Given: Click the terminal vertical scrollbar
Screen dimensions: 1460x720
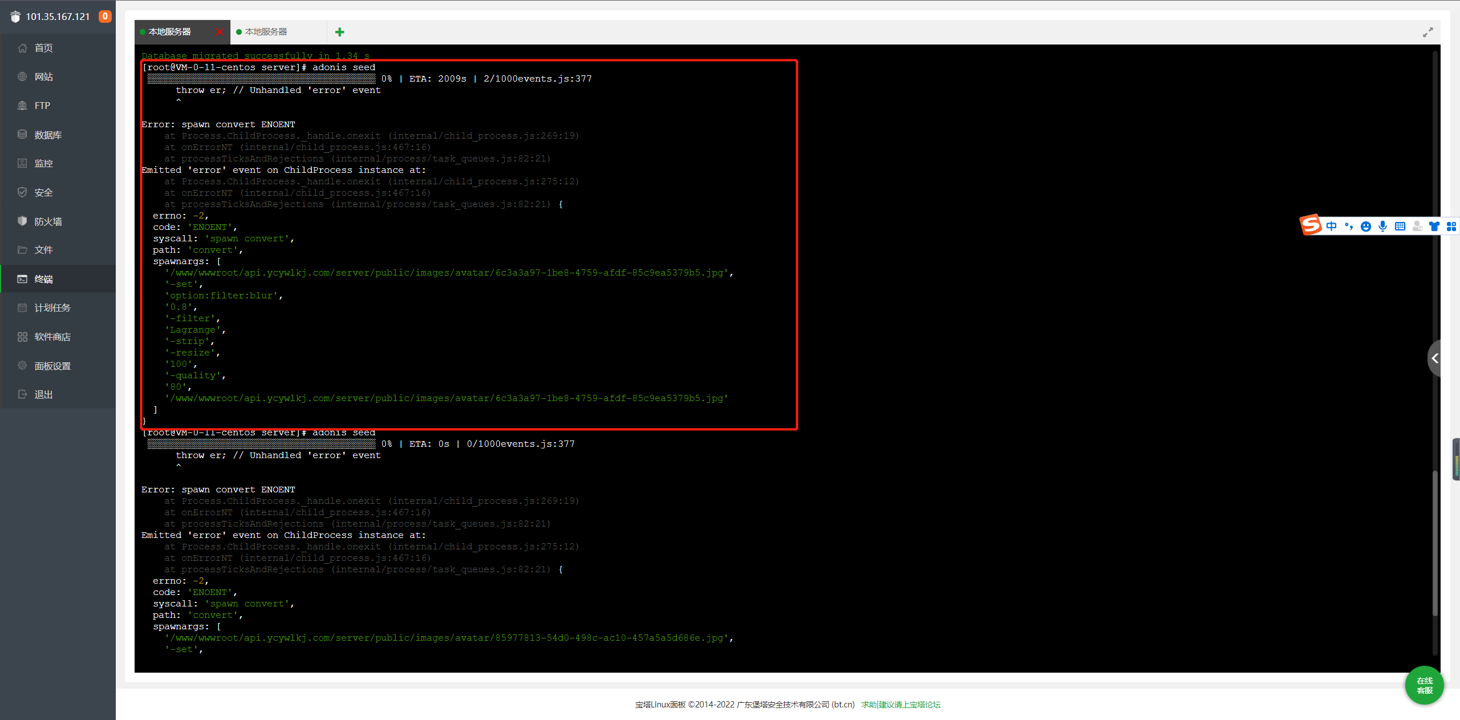Looking at the screenshot, I should click(x=1435, y=542).
